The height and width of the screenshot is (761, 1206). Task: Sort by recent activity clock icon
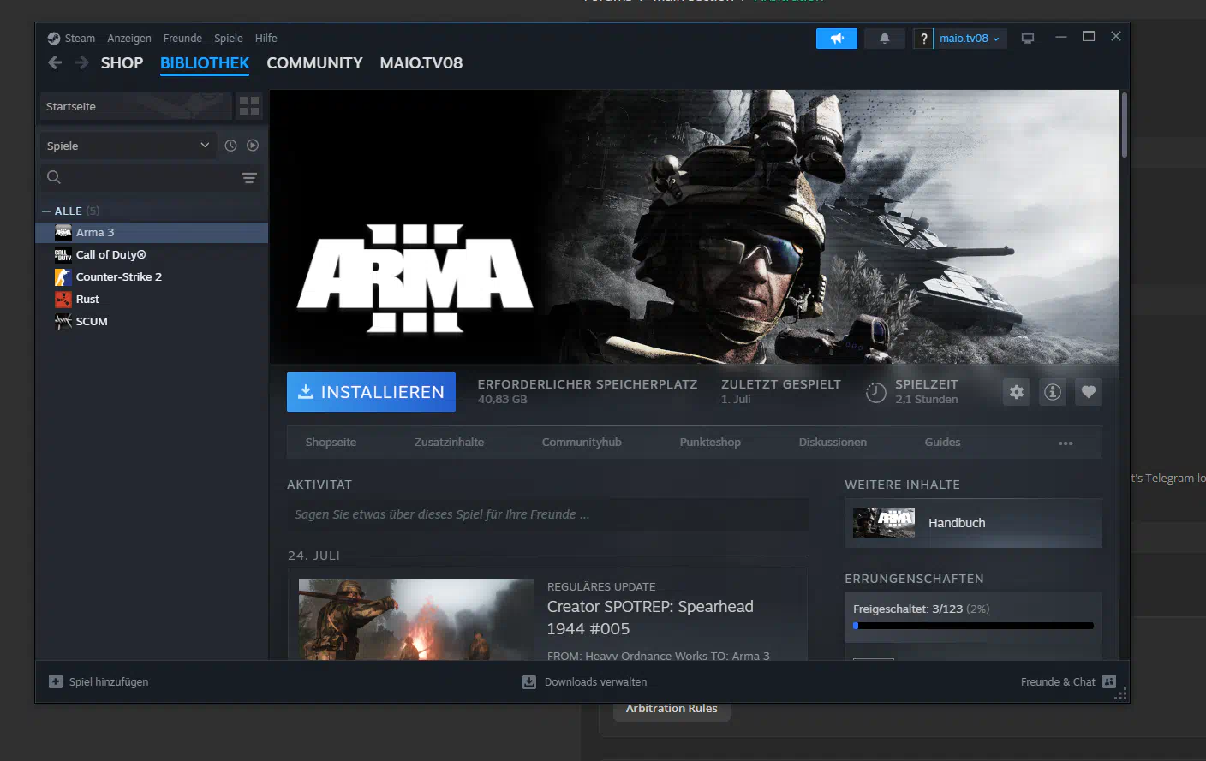tap(230, 146)
